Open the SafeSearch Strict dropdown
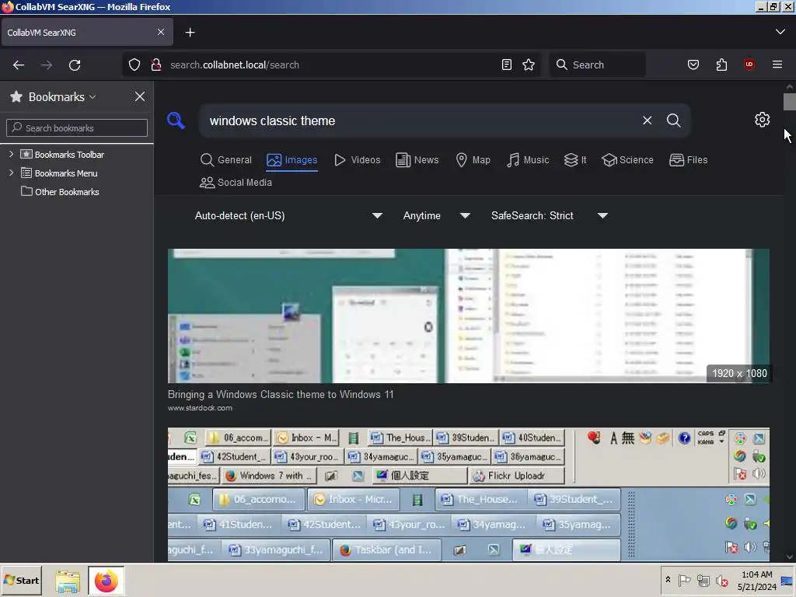This screenshot has width=796, height=597. [549, 216]
